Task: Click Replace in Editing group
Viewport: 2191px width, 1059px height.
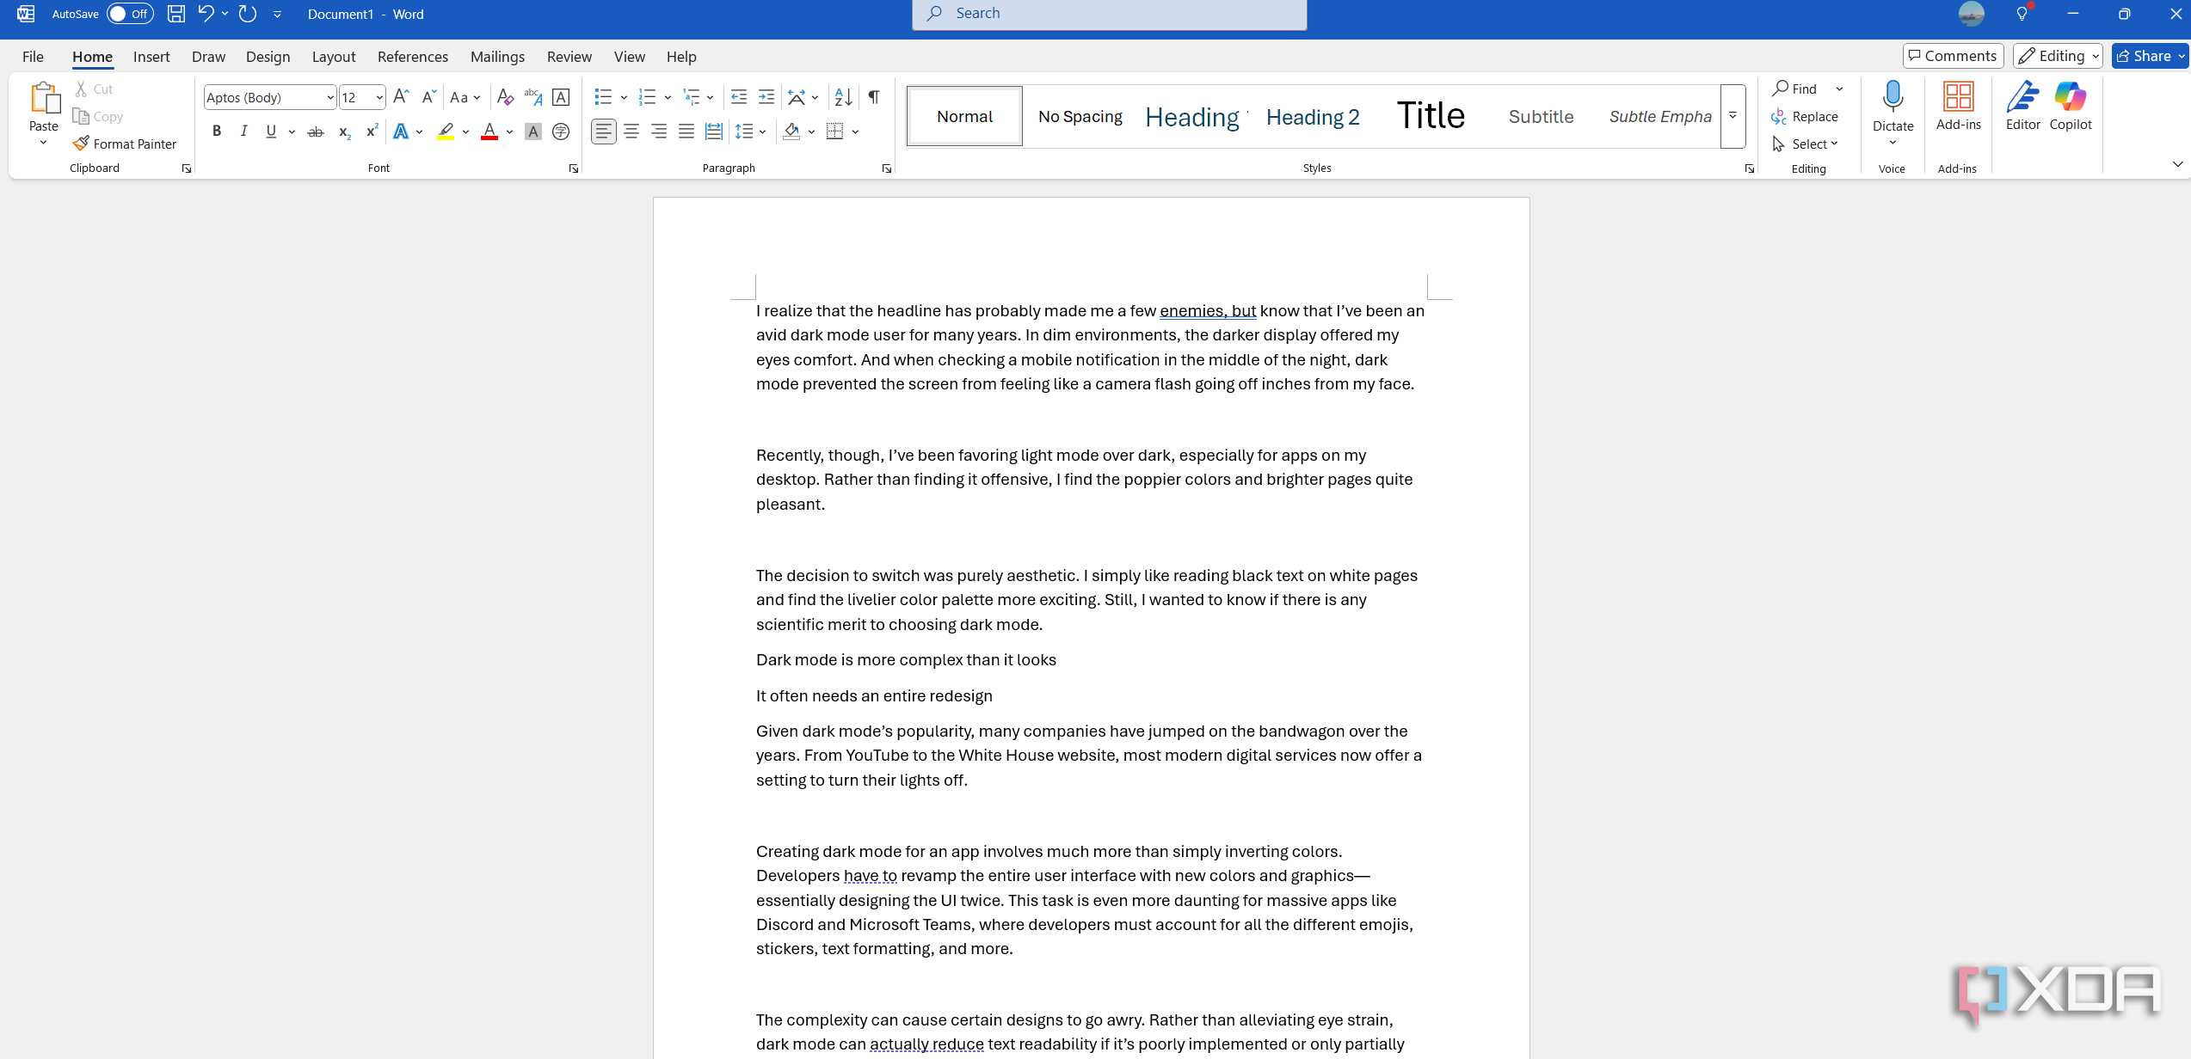Action: (x=1805, y=116)
